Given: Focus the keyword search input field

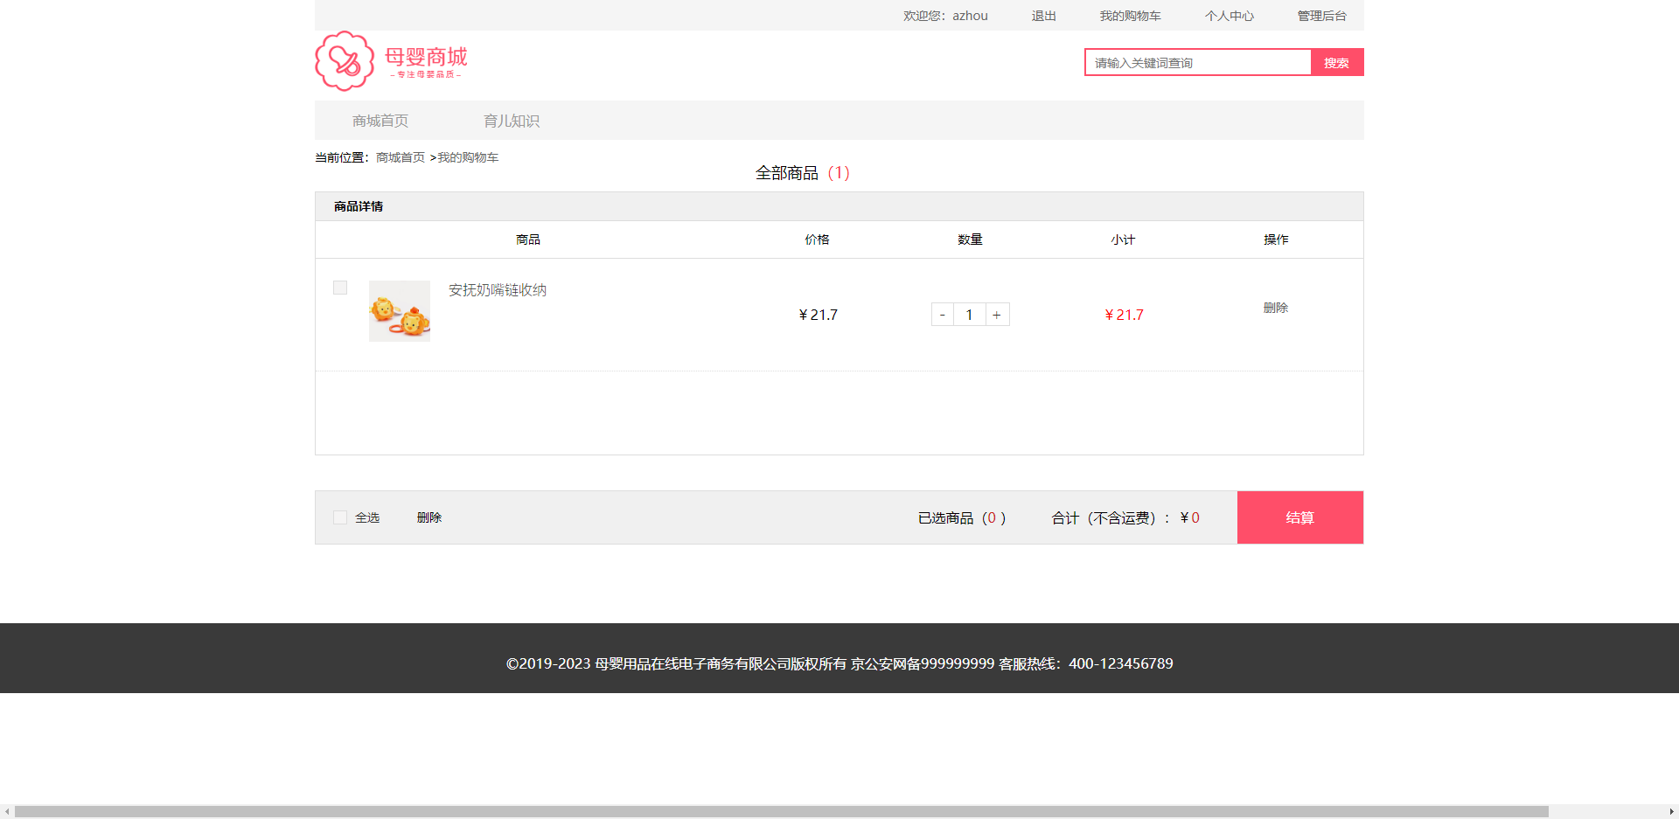Looking at the screenshot, I should click(x=1198, y=63).
